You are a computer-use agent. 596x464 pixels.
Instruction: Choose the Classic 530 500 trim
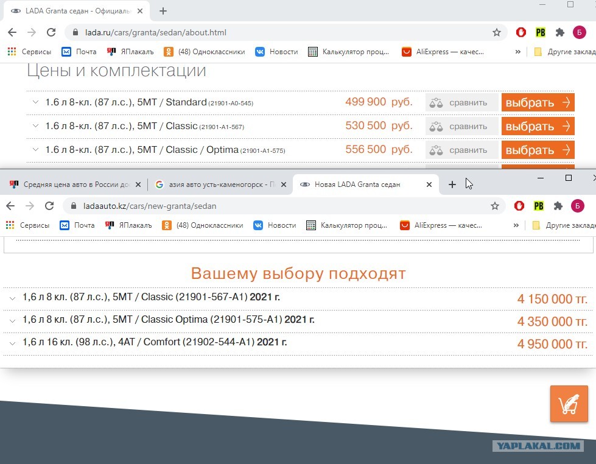pyautogui.click(x=538, y=126)
